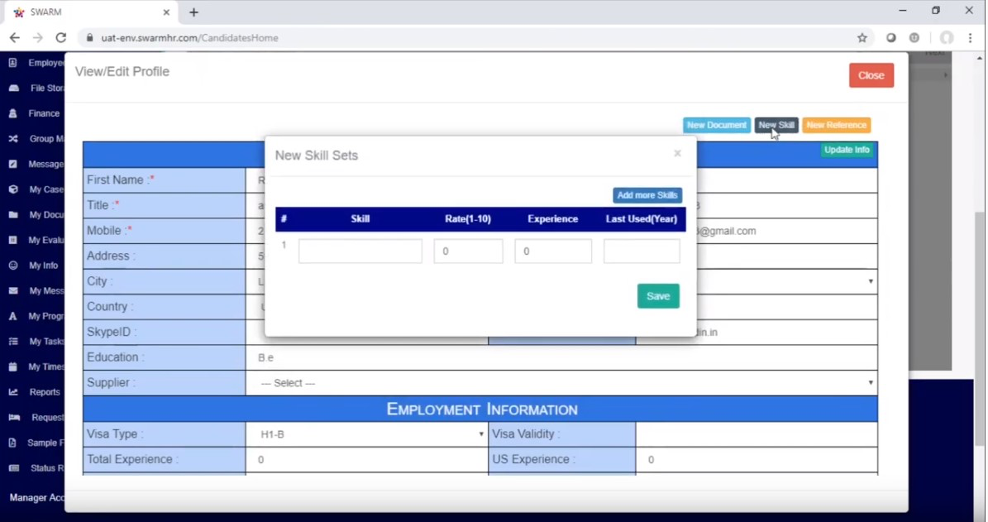Open Reports using the chart icon
Image resolution: width=988 pixels, height=522 pixels.
(12, 391)
